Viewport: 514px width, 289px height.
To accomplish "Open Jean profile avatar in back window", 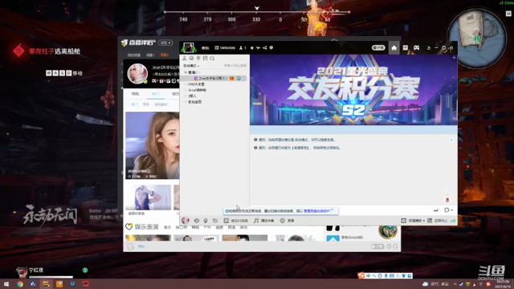I will (137, 74).
